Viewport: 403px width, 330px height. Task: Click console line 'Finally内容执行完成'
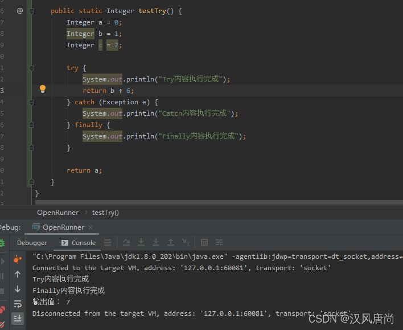coord(69,291)
